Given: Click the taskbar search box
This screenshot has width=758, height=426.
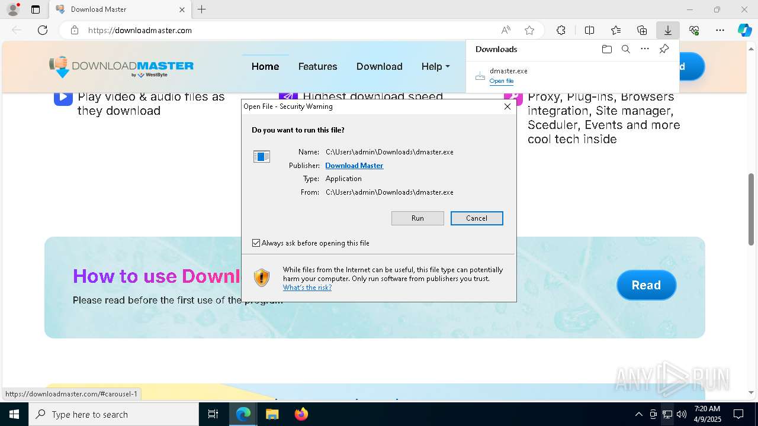Looking at the screenshot, I should [x=114, y=414].
